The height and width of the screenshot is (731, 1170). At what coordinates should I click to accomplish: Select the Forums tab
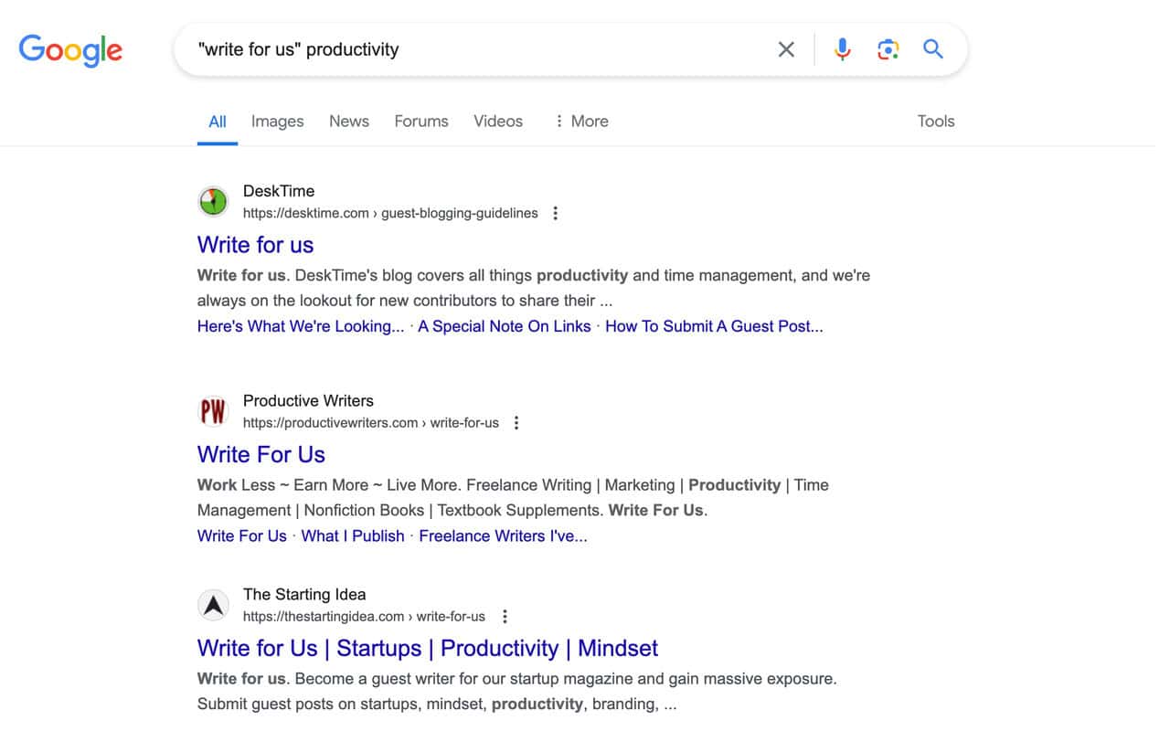point(421,122)
